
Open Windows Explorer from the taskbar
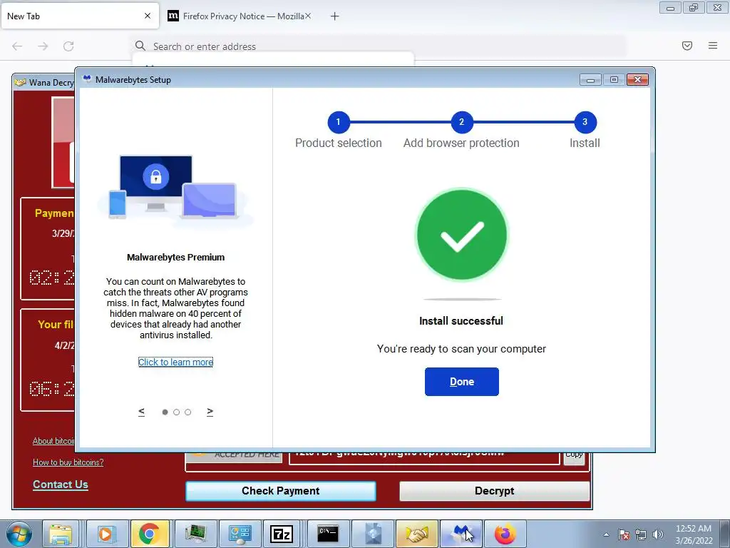click(x=61, y=534)
